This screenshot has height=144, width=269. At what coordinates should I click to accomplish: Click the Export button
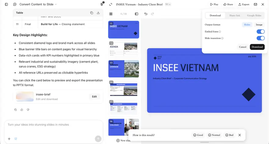click(244, 5)
